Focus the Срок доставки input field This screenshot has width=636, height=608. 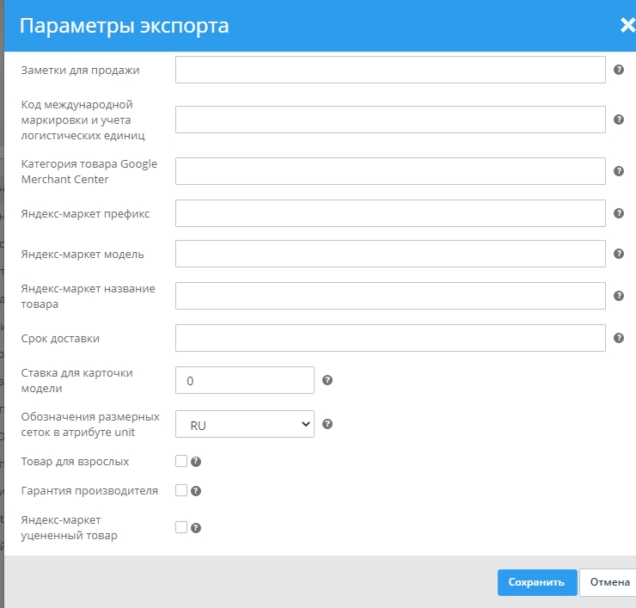390,338
